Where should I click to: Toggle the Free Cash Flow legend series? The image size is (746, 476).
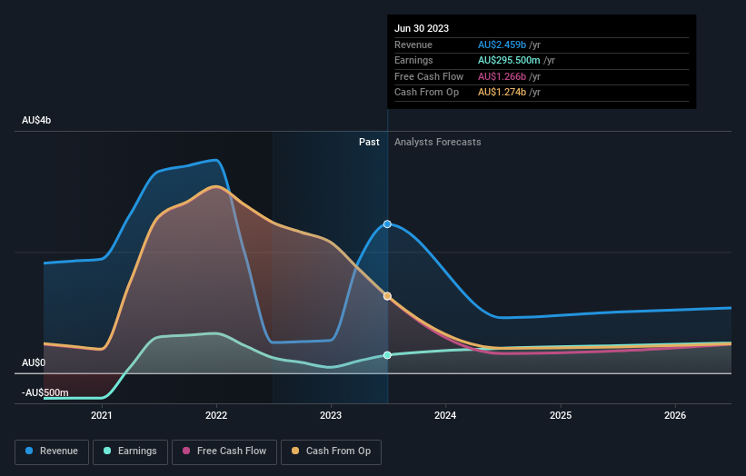(x=224, y=451)
